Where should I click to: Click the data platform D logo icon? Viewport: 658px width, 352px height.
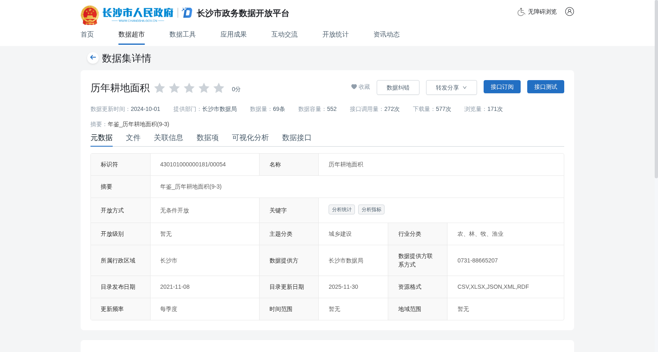pyautogui.click(x=187, y=13)
